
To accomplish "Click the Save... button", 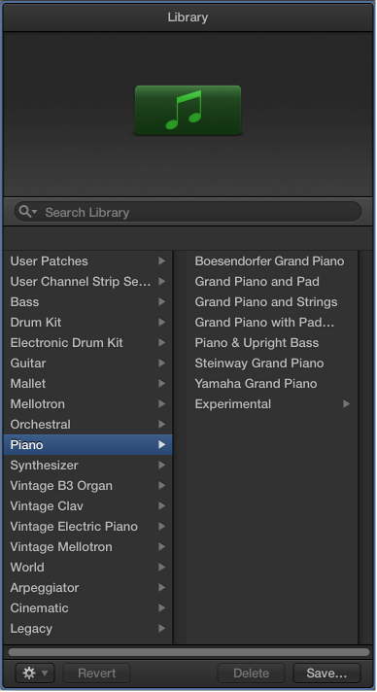I will pos(326,673).
